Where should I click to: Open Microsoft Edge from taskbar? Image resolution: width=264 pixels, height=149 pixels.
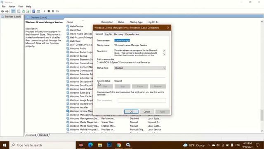(x=90, y=145)
